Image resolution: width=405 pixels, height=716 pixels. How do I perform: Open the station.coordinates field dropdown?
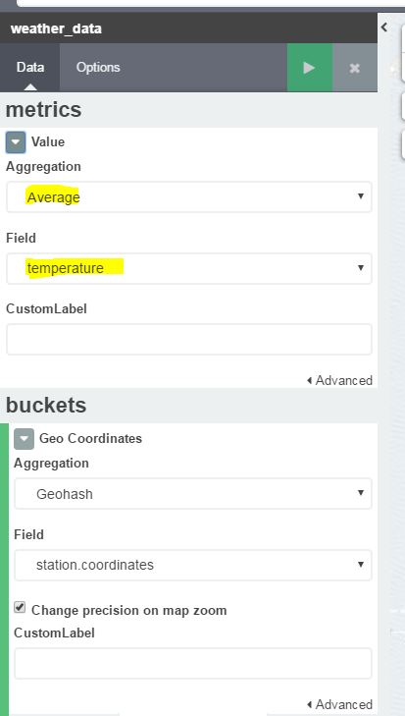(193, 565)
